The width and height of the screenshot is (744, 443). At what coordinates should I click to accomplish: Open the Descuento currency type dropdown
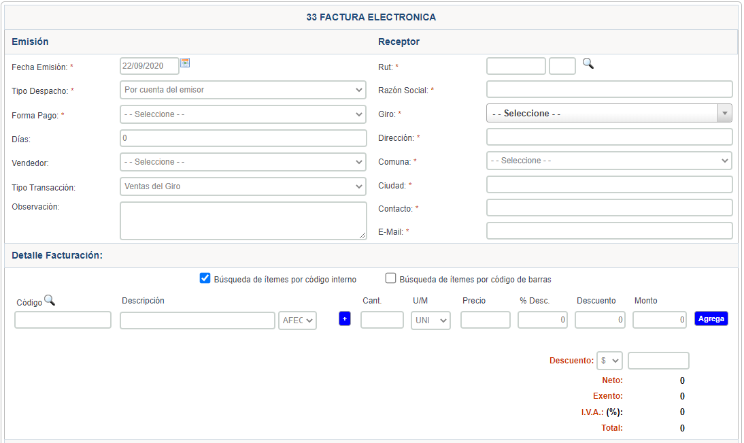click(609, 361)
